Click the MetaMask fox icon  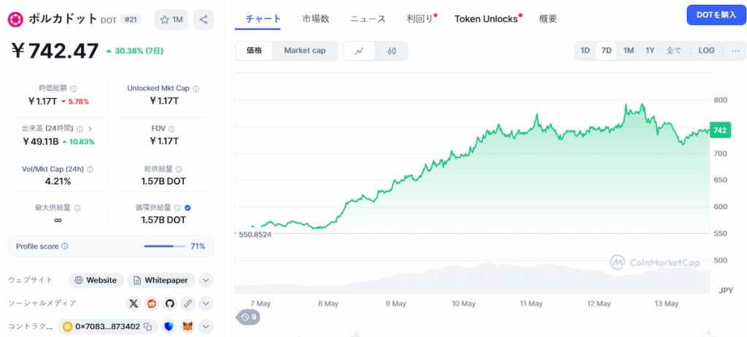point(188,327)
